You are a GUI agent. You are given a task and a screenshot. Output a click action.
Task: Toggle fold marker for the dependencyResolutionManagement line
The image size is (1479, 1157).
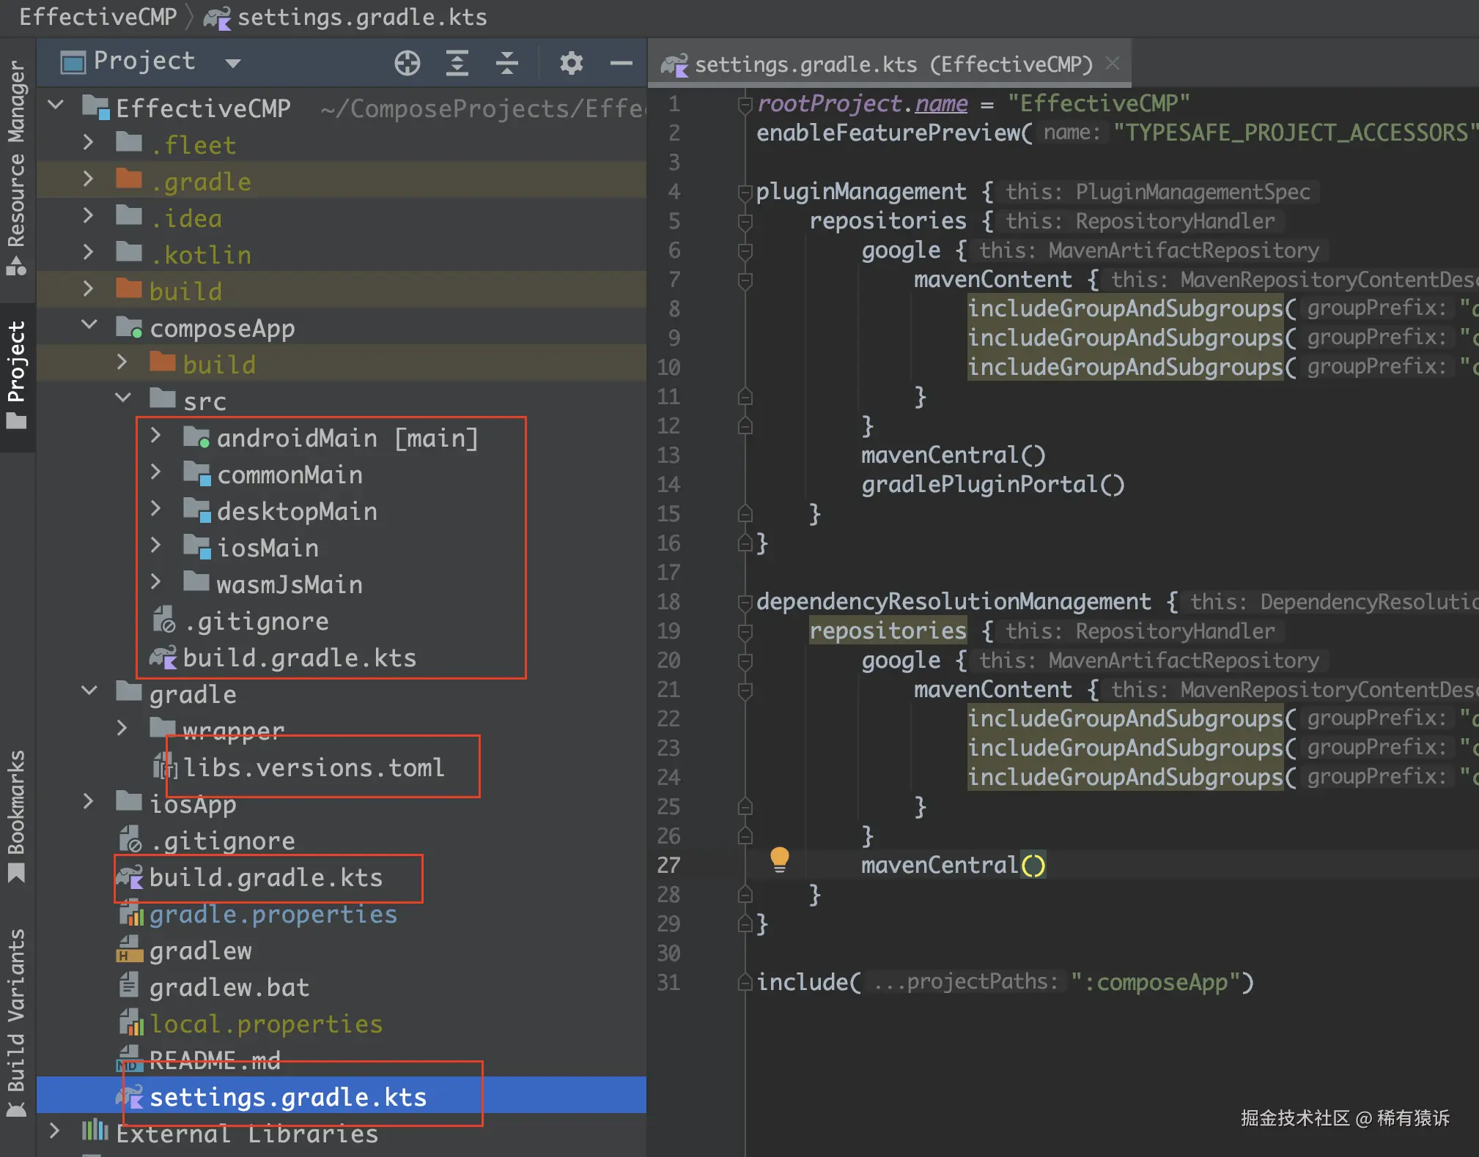(x=745, y=603)
